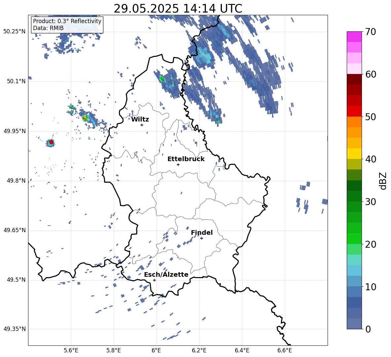Click the 0 value on the colorbar
Viewport: 391px width, 357px height.
coord(368,329)
